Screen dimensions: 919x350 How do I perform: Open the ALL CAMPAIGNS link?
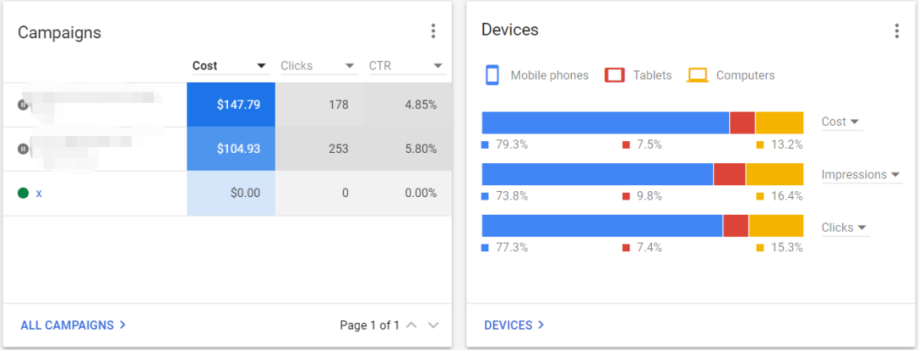coord(73,325)
